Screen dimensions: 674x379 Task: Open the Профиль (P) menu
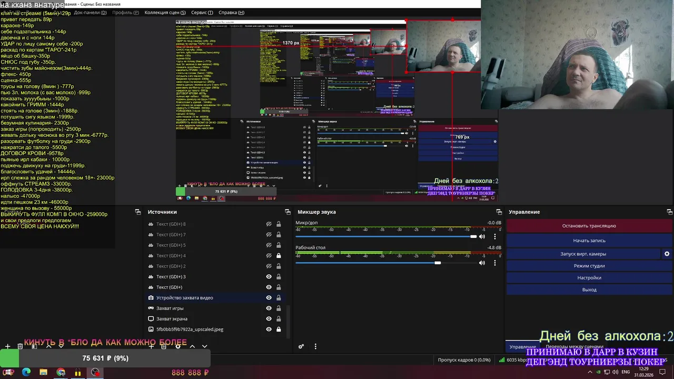pos(125,13)
